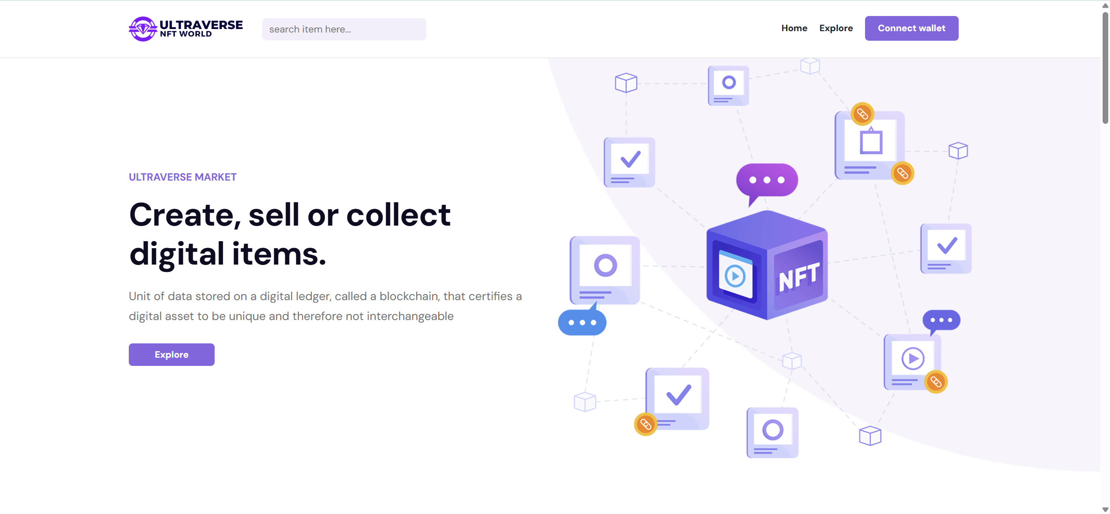Click the ULTRAVERSE NFT WORLD logo text
This screenshot has width=1110, height=514.
pos(201,28)
